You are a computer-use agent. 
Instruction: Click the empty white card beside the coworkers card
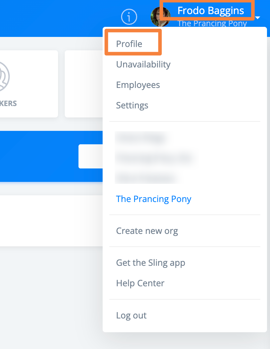pos(83,84)
